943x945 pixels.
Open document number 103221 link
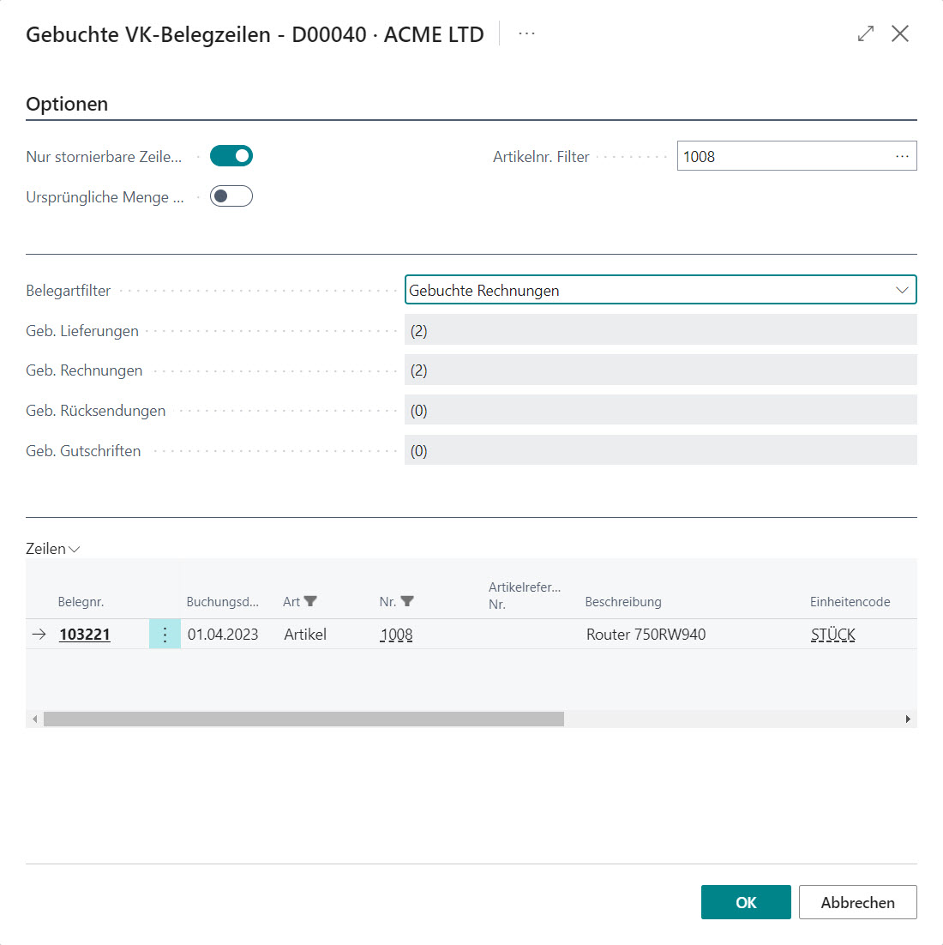(x=85, y=635)
